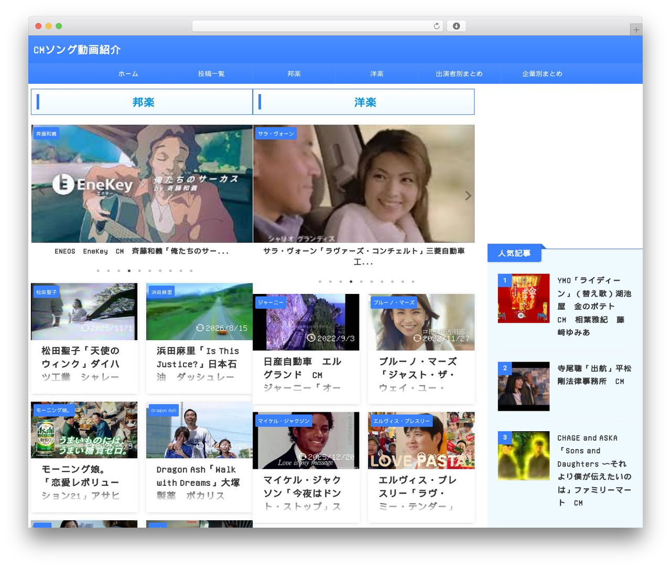Select the active dot of 邦楽 carousel
Screen dimensions: 671x568
(129, 271)
